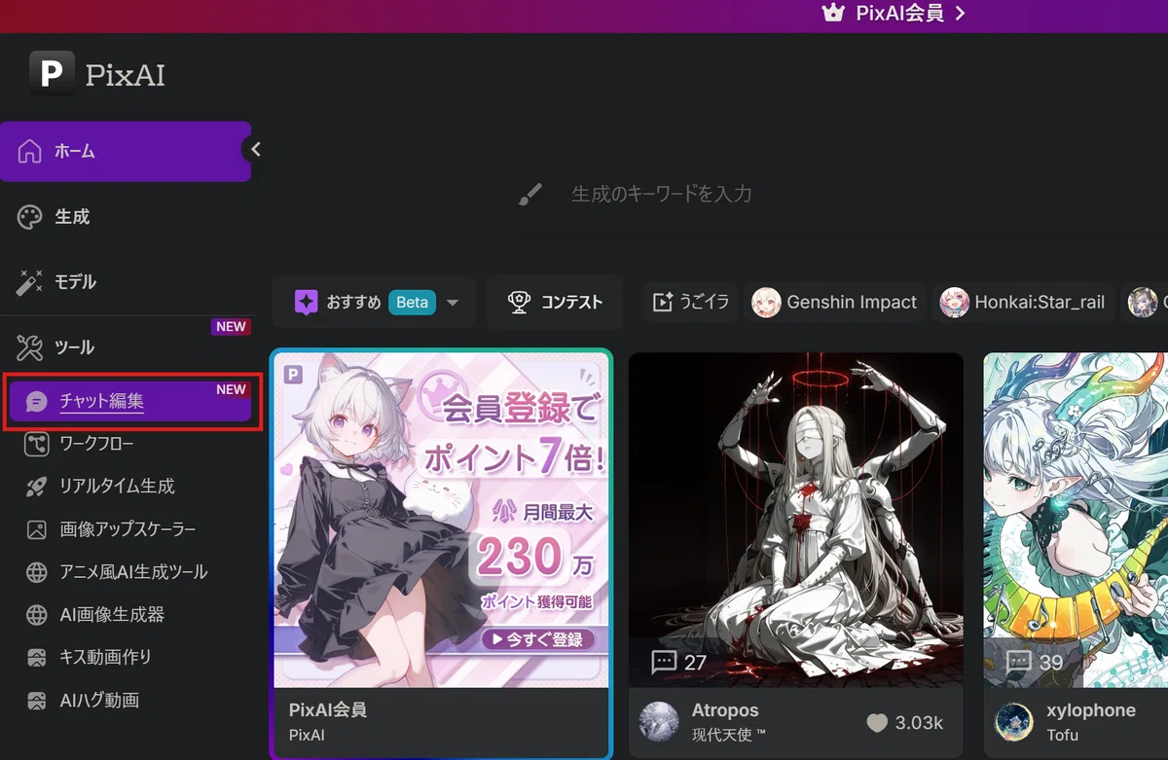Open the Atropos artwork thumbnail
This screenshot has width=1168, height=760.
coord(796,520)
